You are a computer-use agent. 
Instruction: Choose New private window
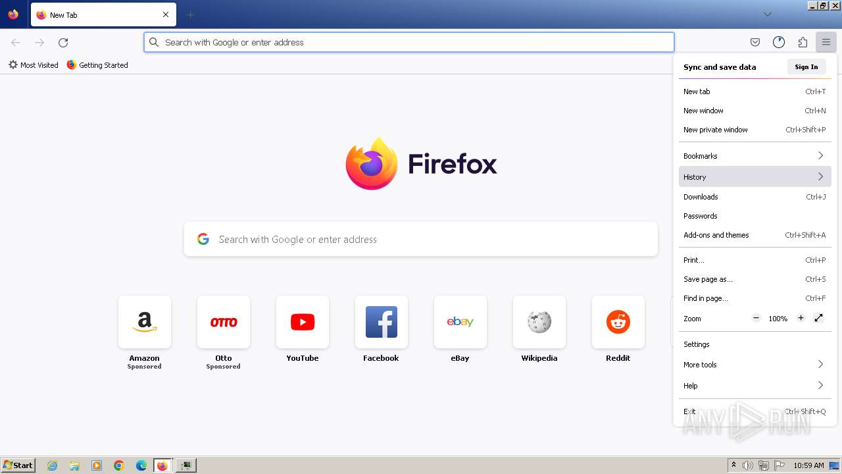(x=755, y=130)
